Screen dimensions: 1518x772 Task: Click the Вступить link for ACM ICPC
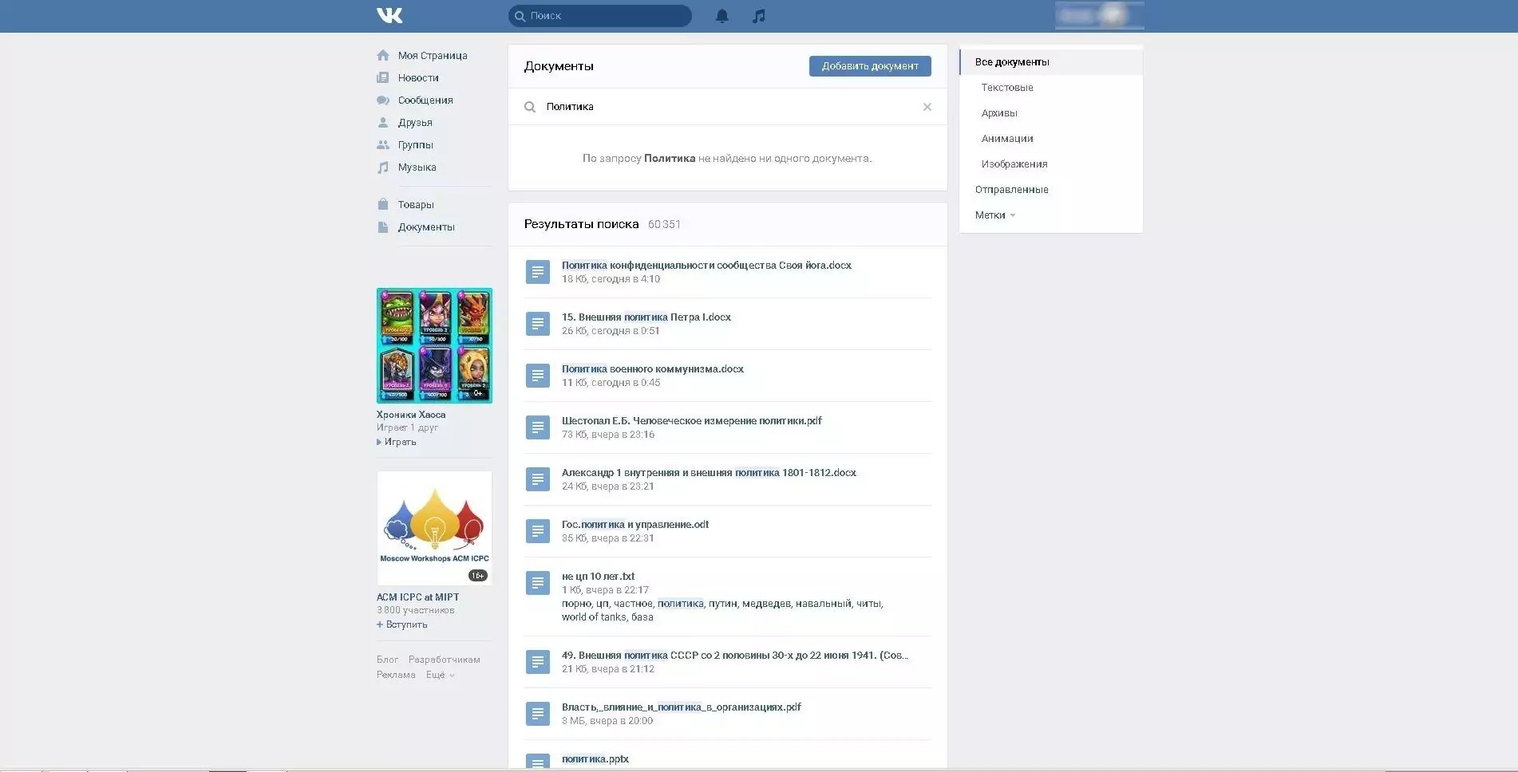[406, 624]
